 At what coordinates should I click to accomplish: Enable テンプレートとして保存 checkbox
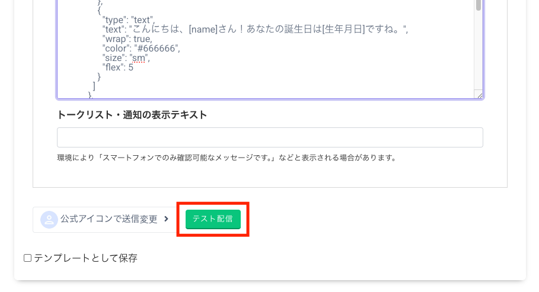[27, 258]
